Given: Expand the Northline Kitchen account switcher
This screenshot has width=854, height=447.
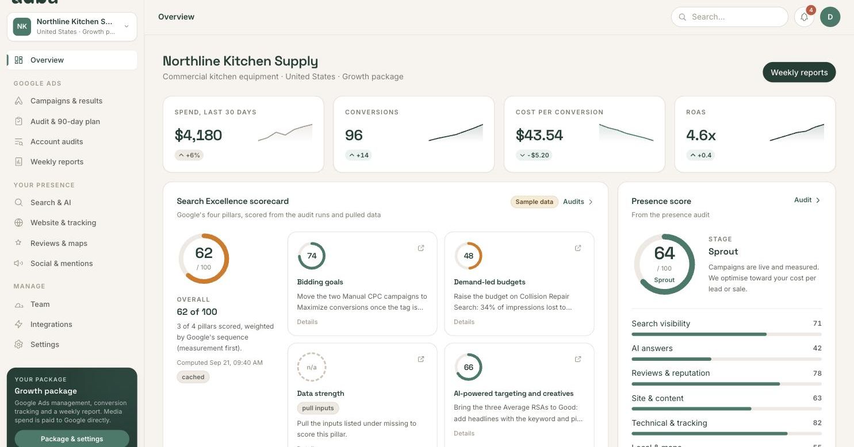Looking at the screenshot, I should (x=72, y=26).
